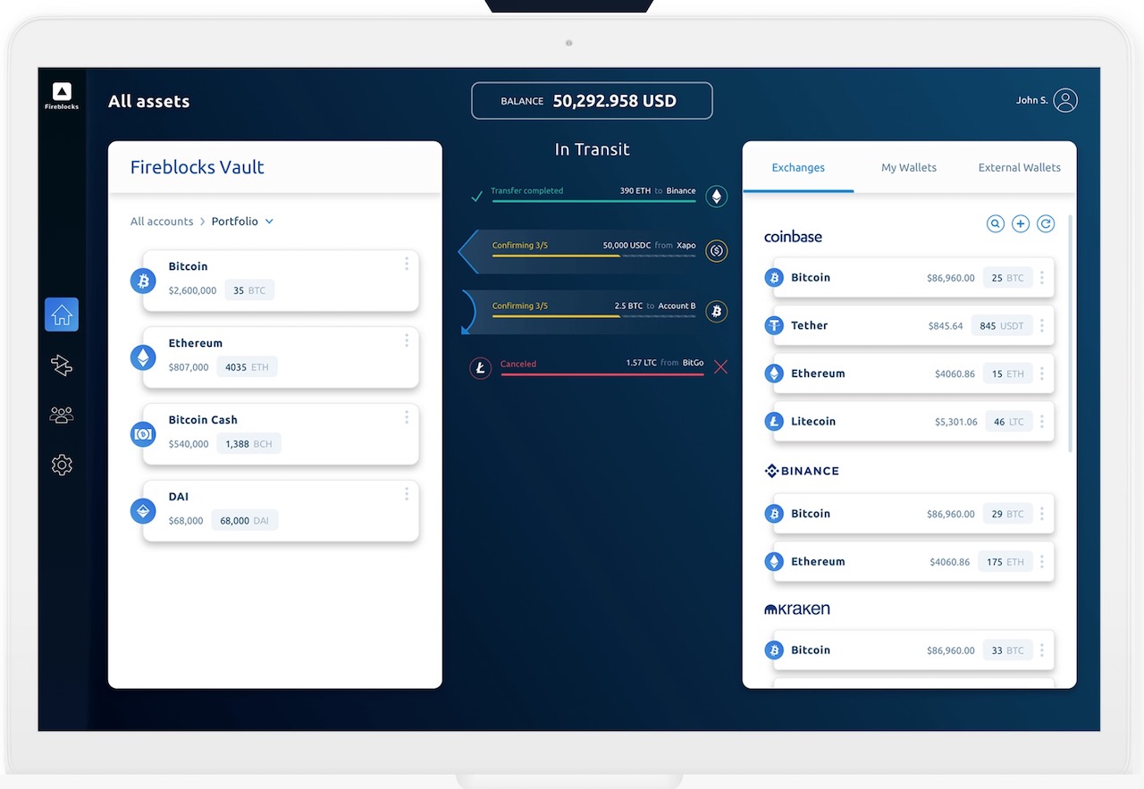Click the red X on the canceled LTC transfer
This screenshot has width=1144, height=789.
click(x=721, y=366)
